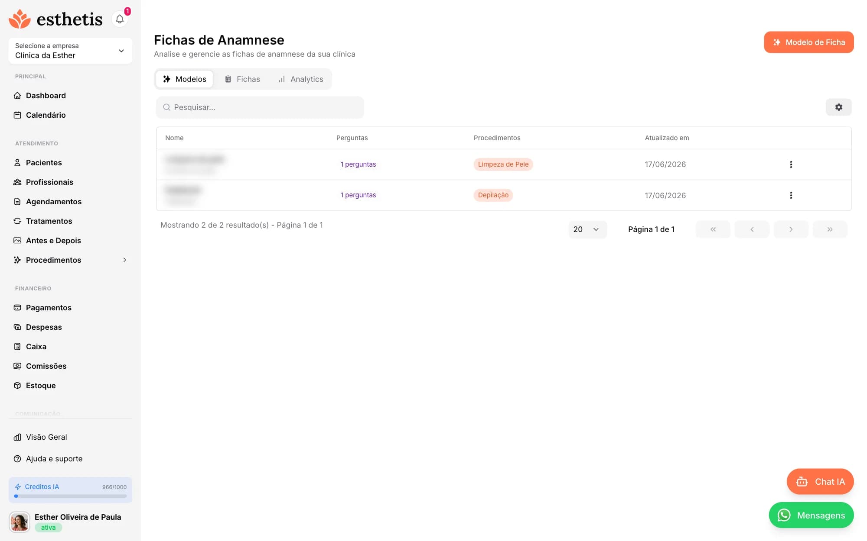This screenshot has width=867, height=541.
Task: Open Visão Geral chart icon
Action: pos(17,437)
